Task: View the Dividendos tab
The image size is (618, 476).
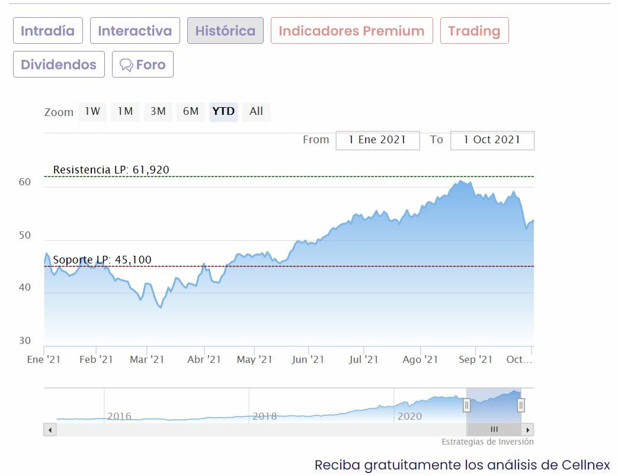Action: click(x=59, y=65)
